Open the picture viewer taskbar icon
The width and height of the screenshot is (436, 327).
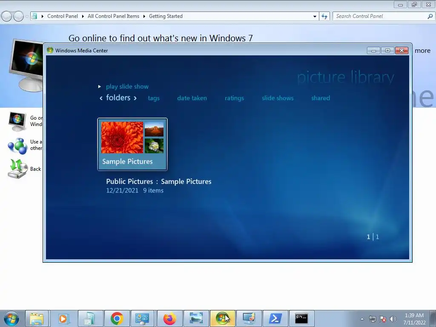click(x=196, y=318)
